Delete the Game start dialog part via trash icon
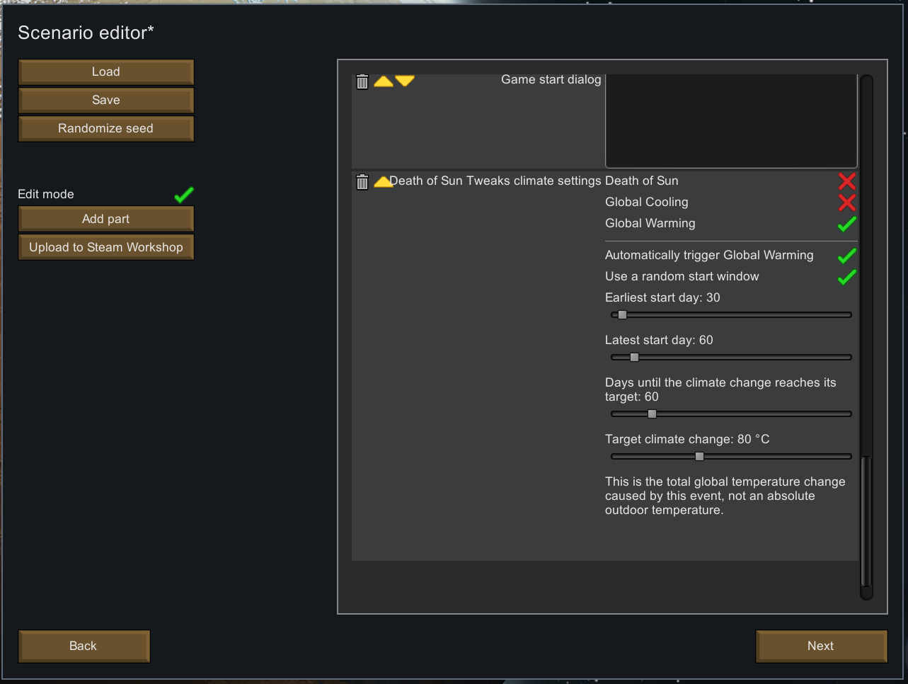 point(362,81)
